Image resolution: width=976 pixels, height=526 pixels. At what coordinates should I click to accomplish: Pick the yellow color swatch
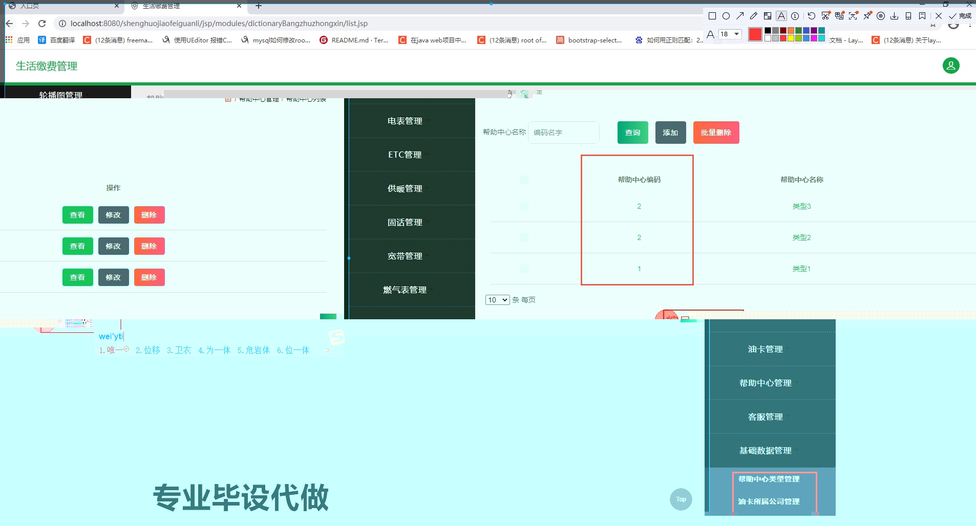pos(791,38)
